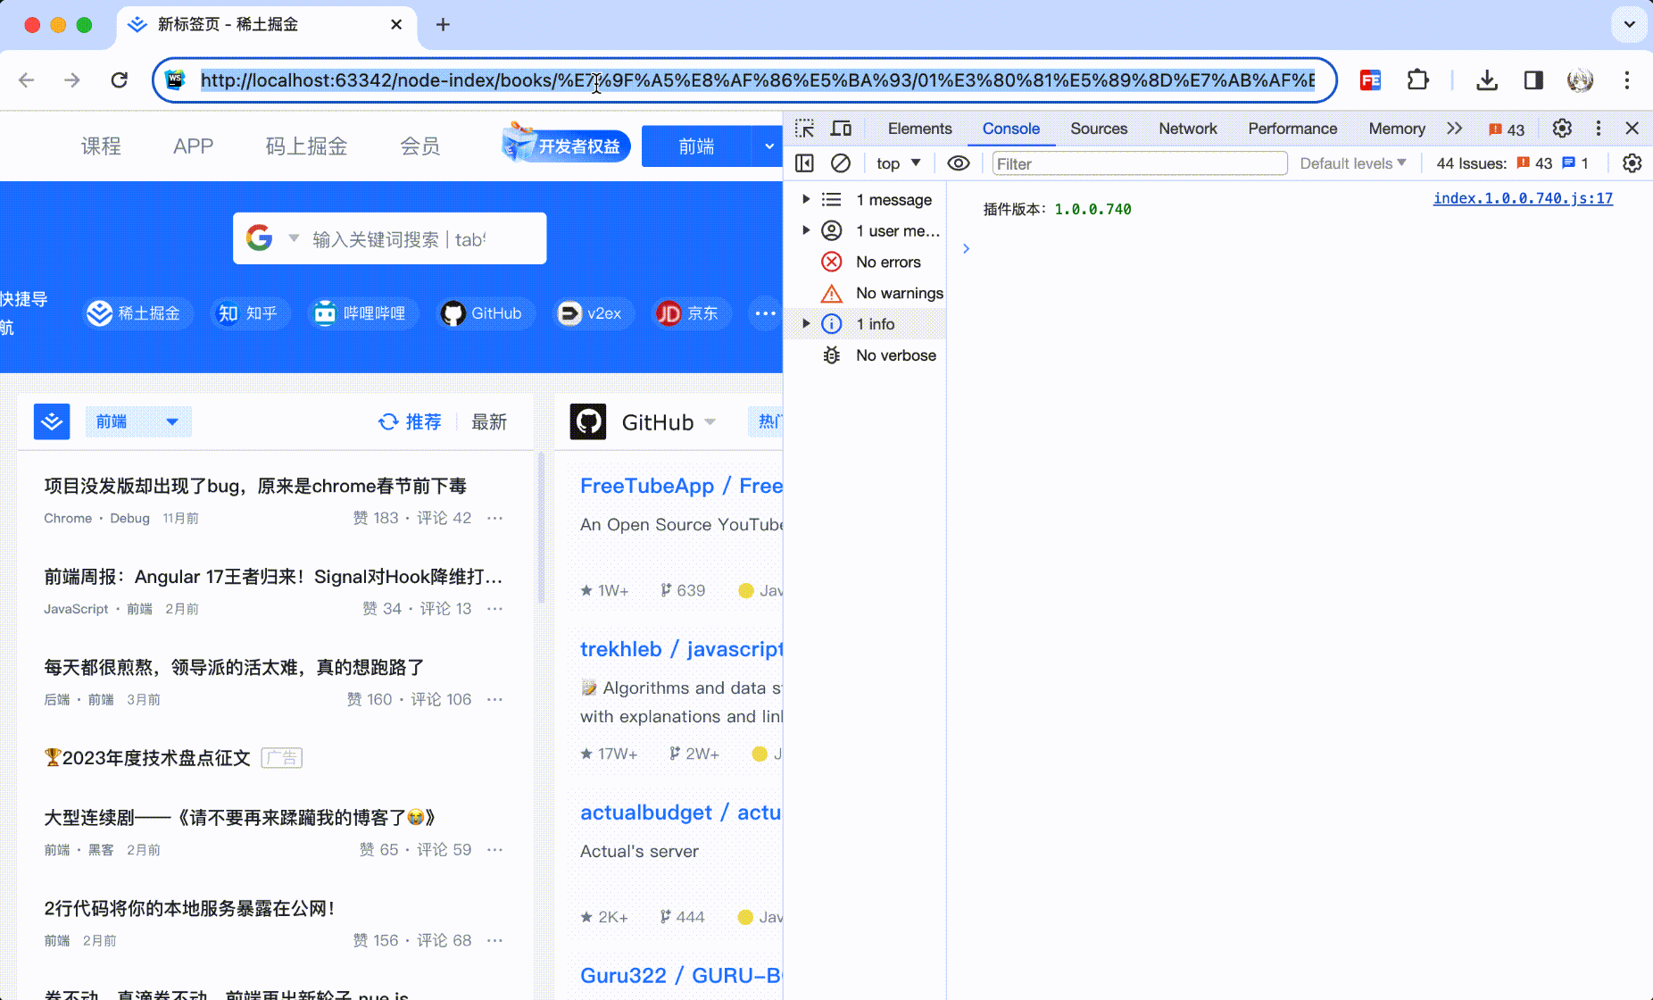Toggle the browser side panel icon
The image size is (1653, 1000).
(1533, 80)
